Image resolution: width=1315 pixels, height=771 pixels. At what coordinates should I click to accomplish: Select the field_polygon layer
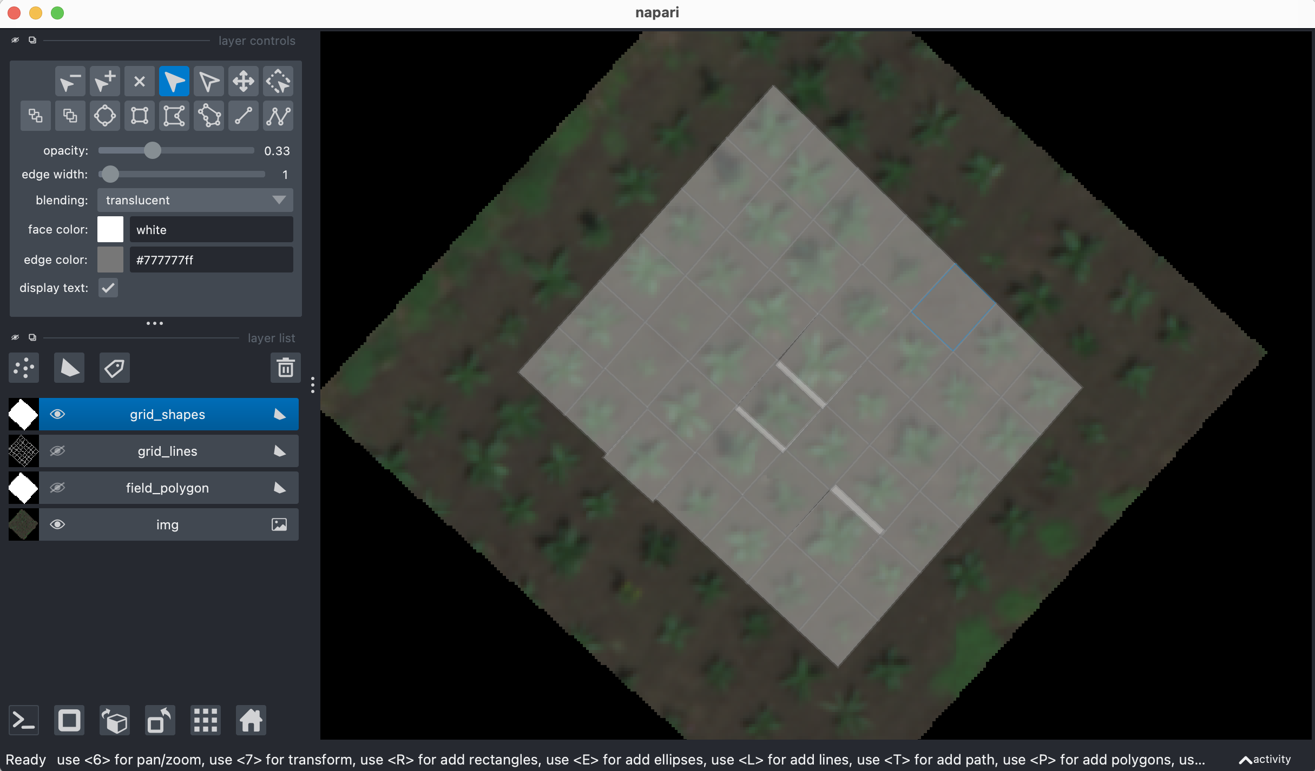[167, 488]
